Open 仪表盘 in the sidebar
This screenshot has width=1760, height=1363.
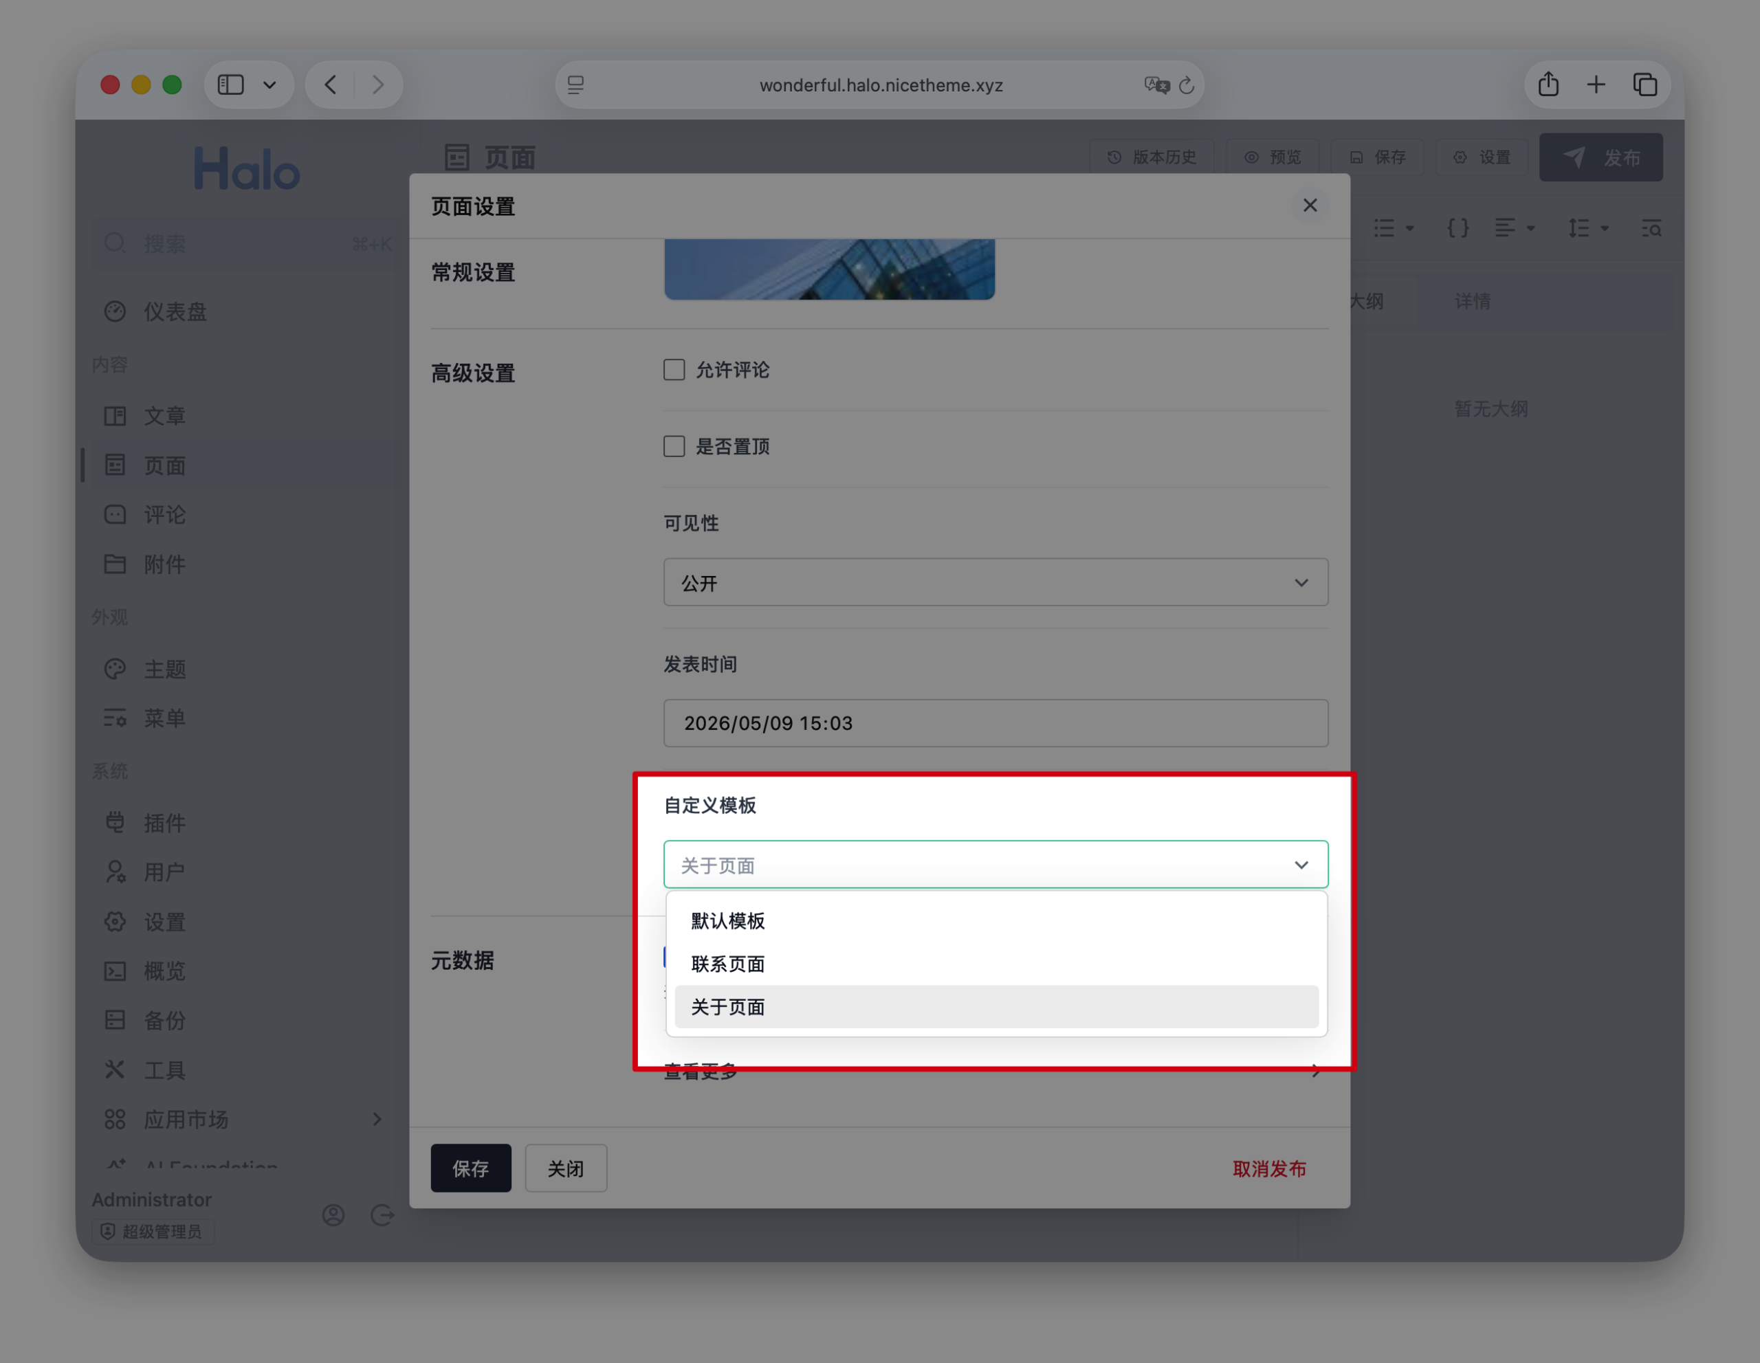click(x=247, y=312)
